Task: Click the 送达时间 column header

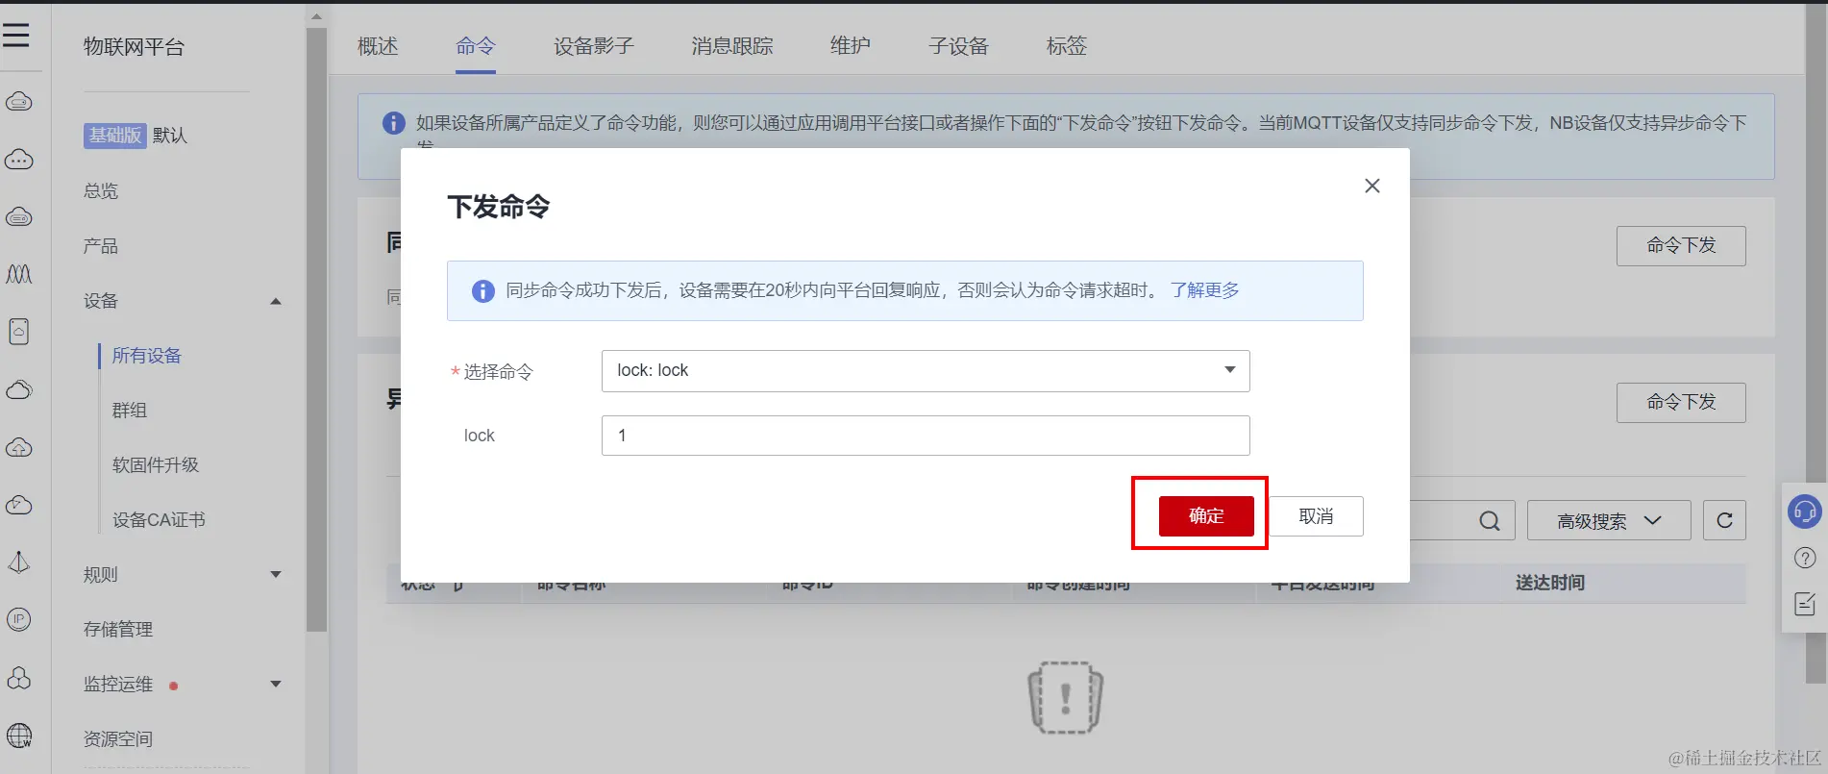Action: [1550, 583]
